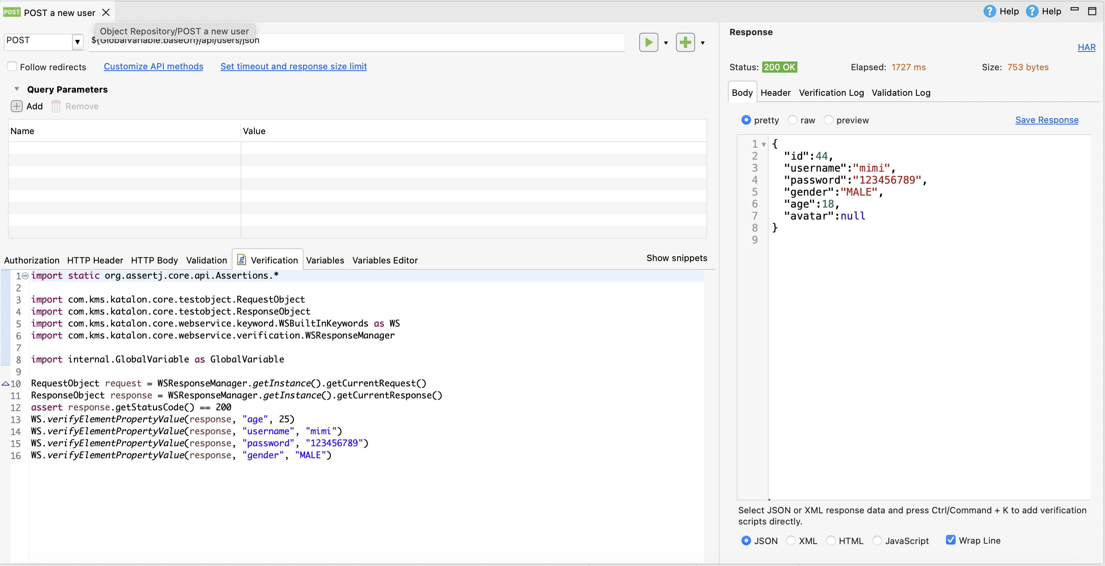This screenshot has width=1105, height=566.
Task: Click the green plus Add to test case icon
Action: point(685,42)
